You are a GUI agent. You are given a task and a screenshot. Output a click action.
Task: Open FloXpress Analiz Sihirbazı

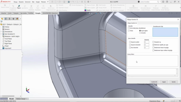click(156, 8)
